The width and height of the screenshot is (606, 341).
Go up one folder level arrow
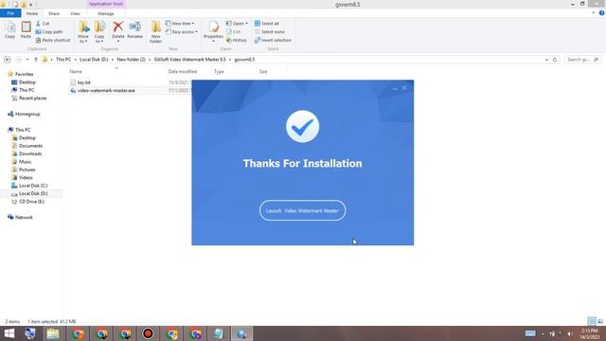[x=36, y=60]
